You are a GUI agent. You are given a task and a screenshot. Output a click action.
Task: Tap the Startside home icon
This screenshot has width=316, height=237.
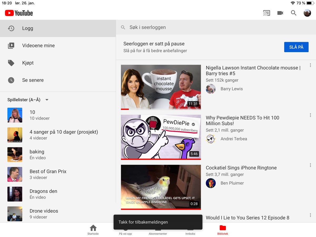pos(93,228)
